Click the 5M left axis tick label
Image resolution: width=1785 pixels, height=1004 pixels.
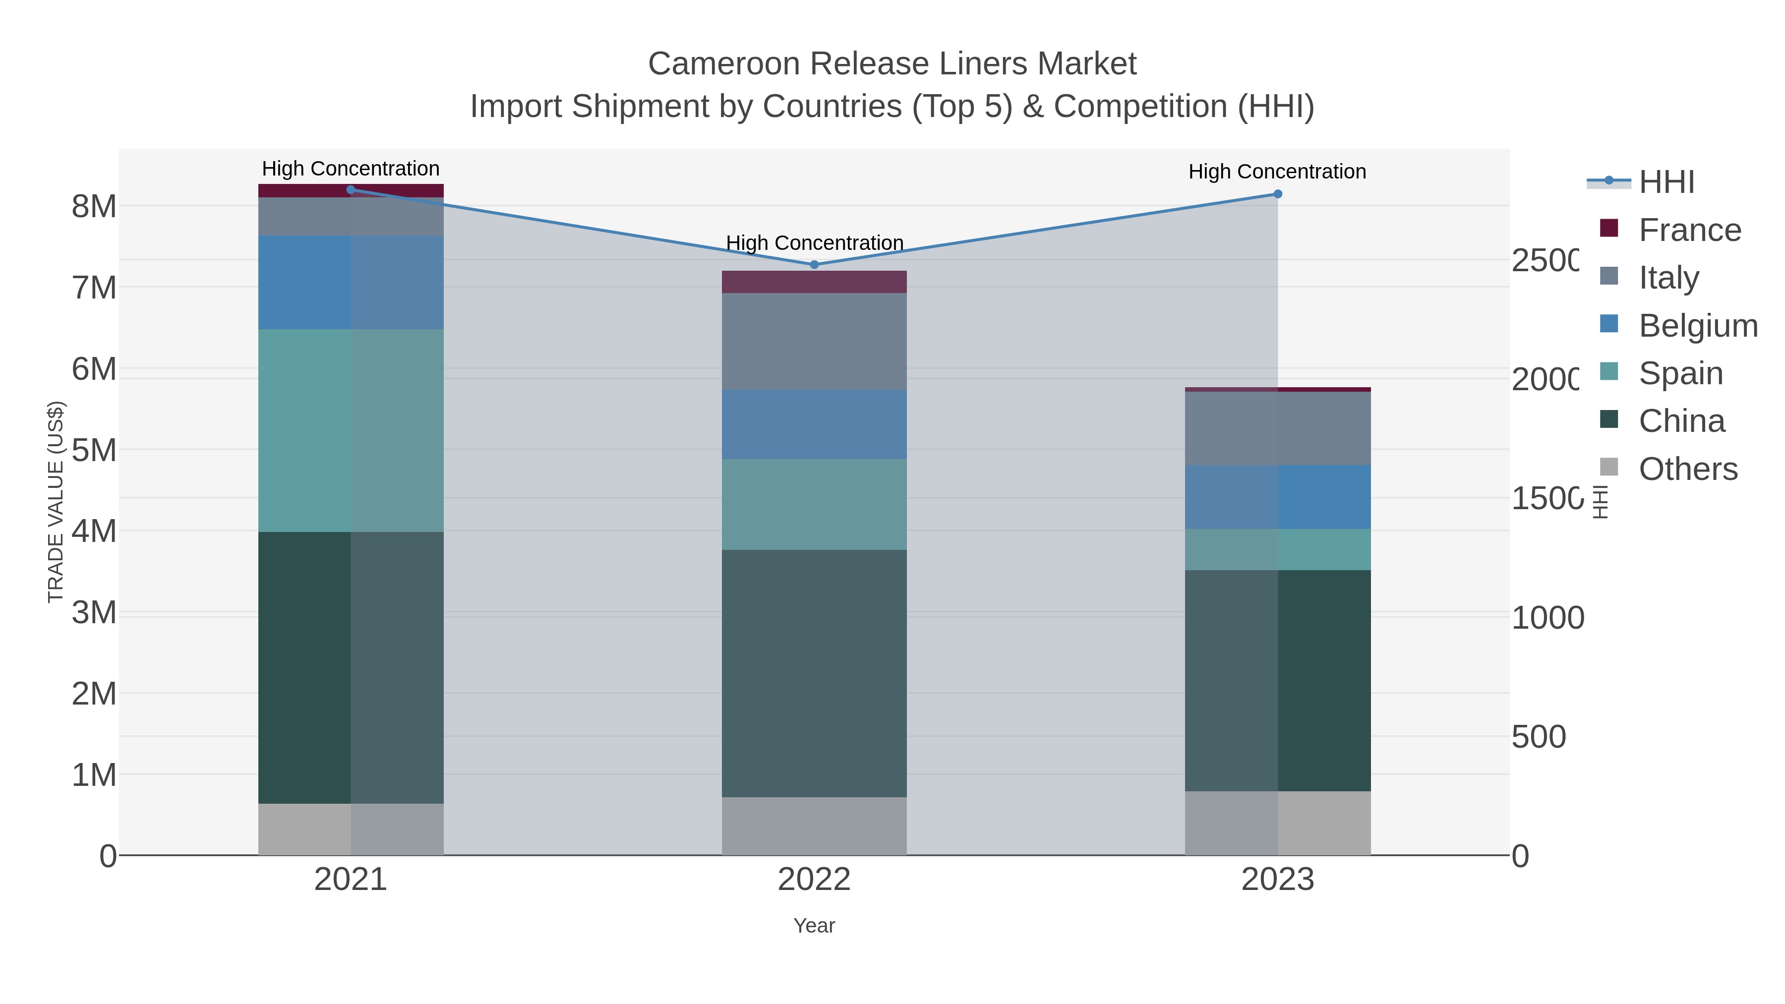[x=94, y=450]
